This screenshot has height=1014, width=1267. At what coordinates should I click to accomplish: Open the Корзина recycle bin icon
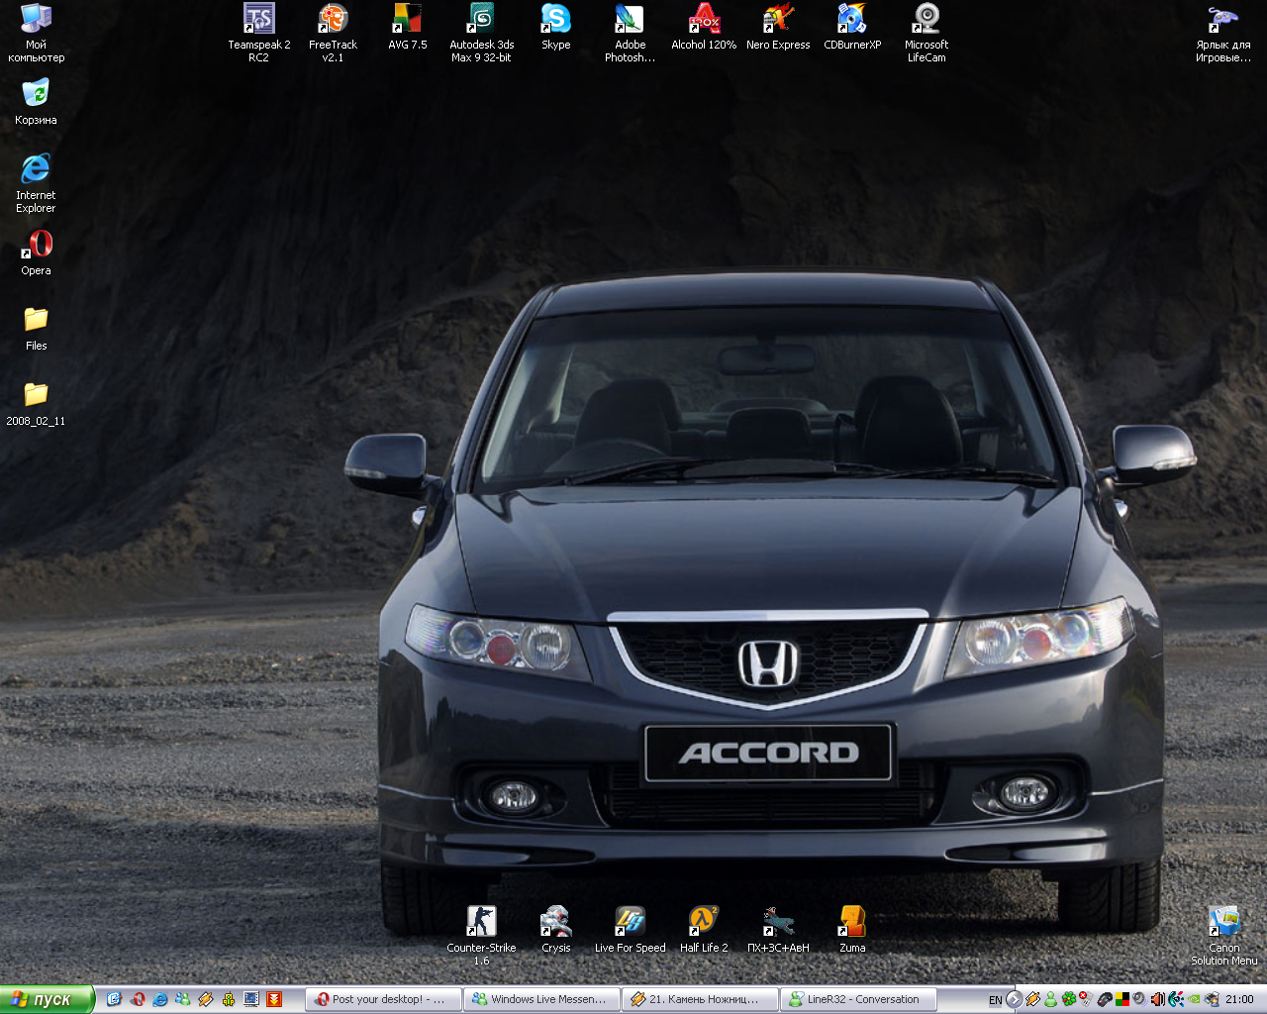36,102
